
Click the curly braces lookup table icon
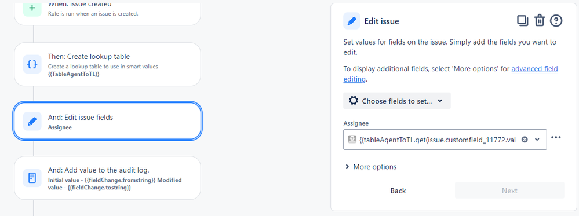[32, 64]
